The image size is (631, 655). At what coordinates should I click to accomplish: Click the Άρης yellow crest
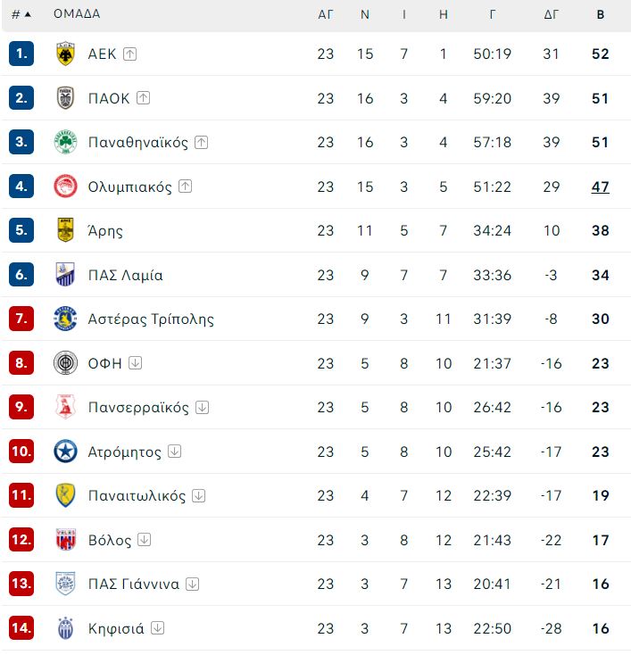tap(66, 230)
